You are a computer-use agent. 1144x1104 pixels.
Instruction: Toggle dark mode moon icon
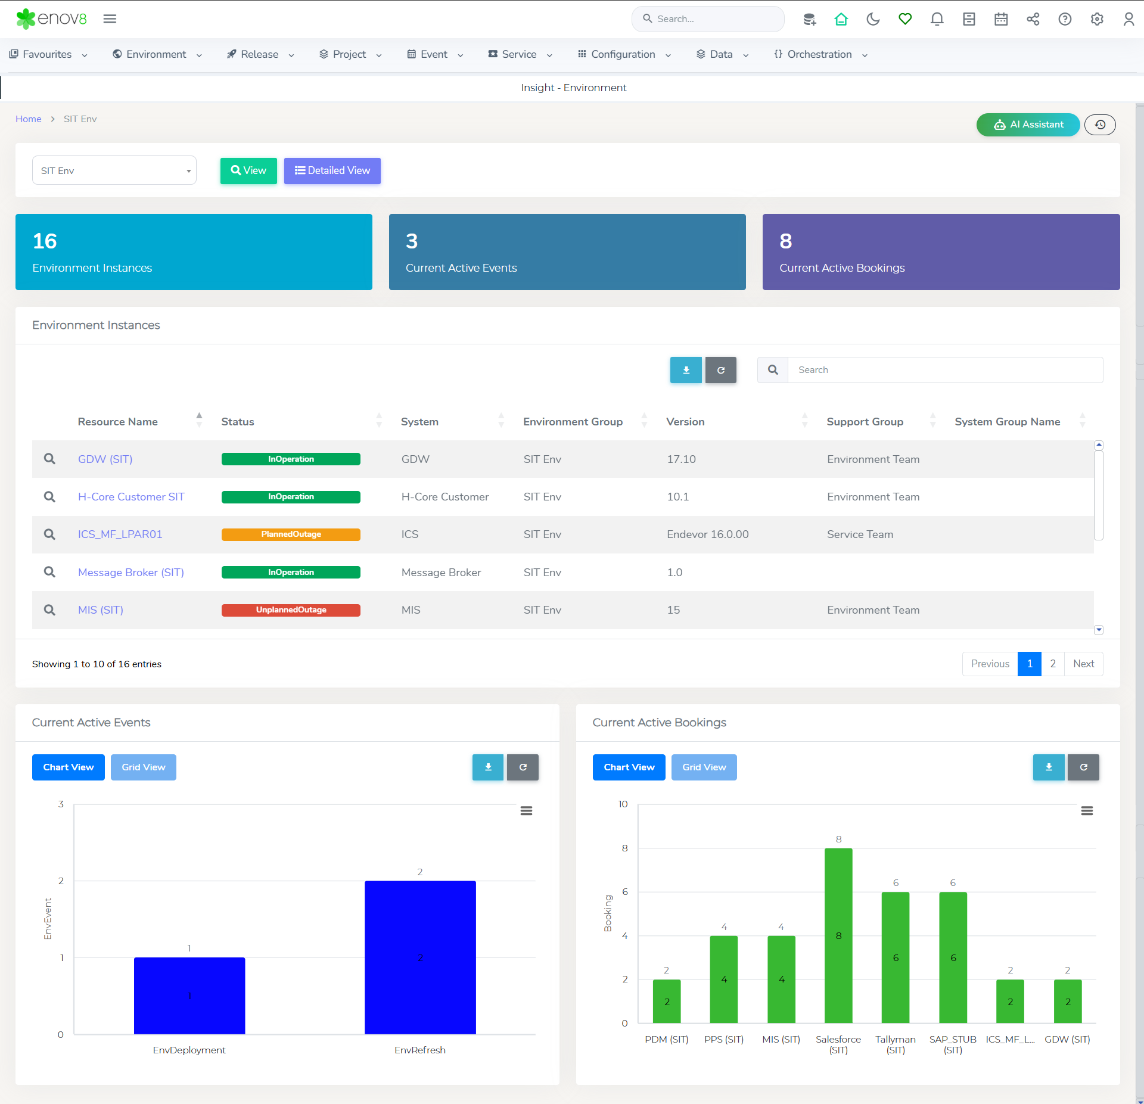tap(873, 19)
